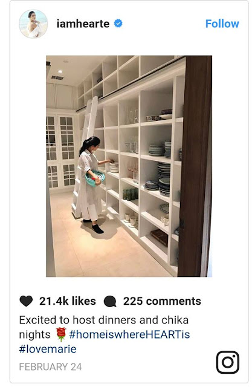Open the iamhearte profile avatar
The width and height of the screenshot is (252, 387).
click(x=33, y=24)
